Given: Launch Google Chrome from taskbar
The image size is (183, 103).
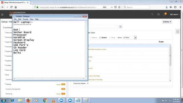Looking at the screenshot, I should [45, 100].
